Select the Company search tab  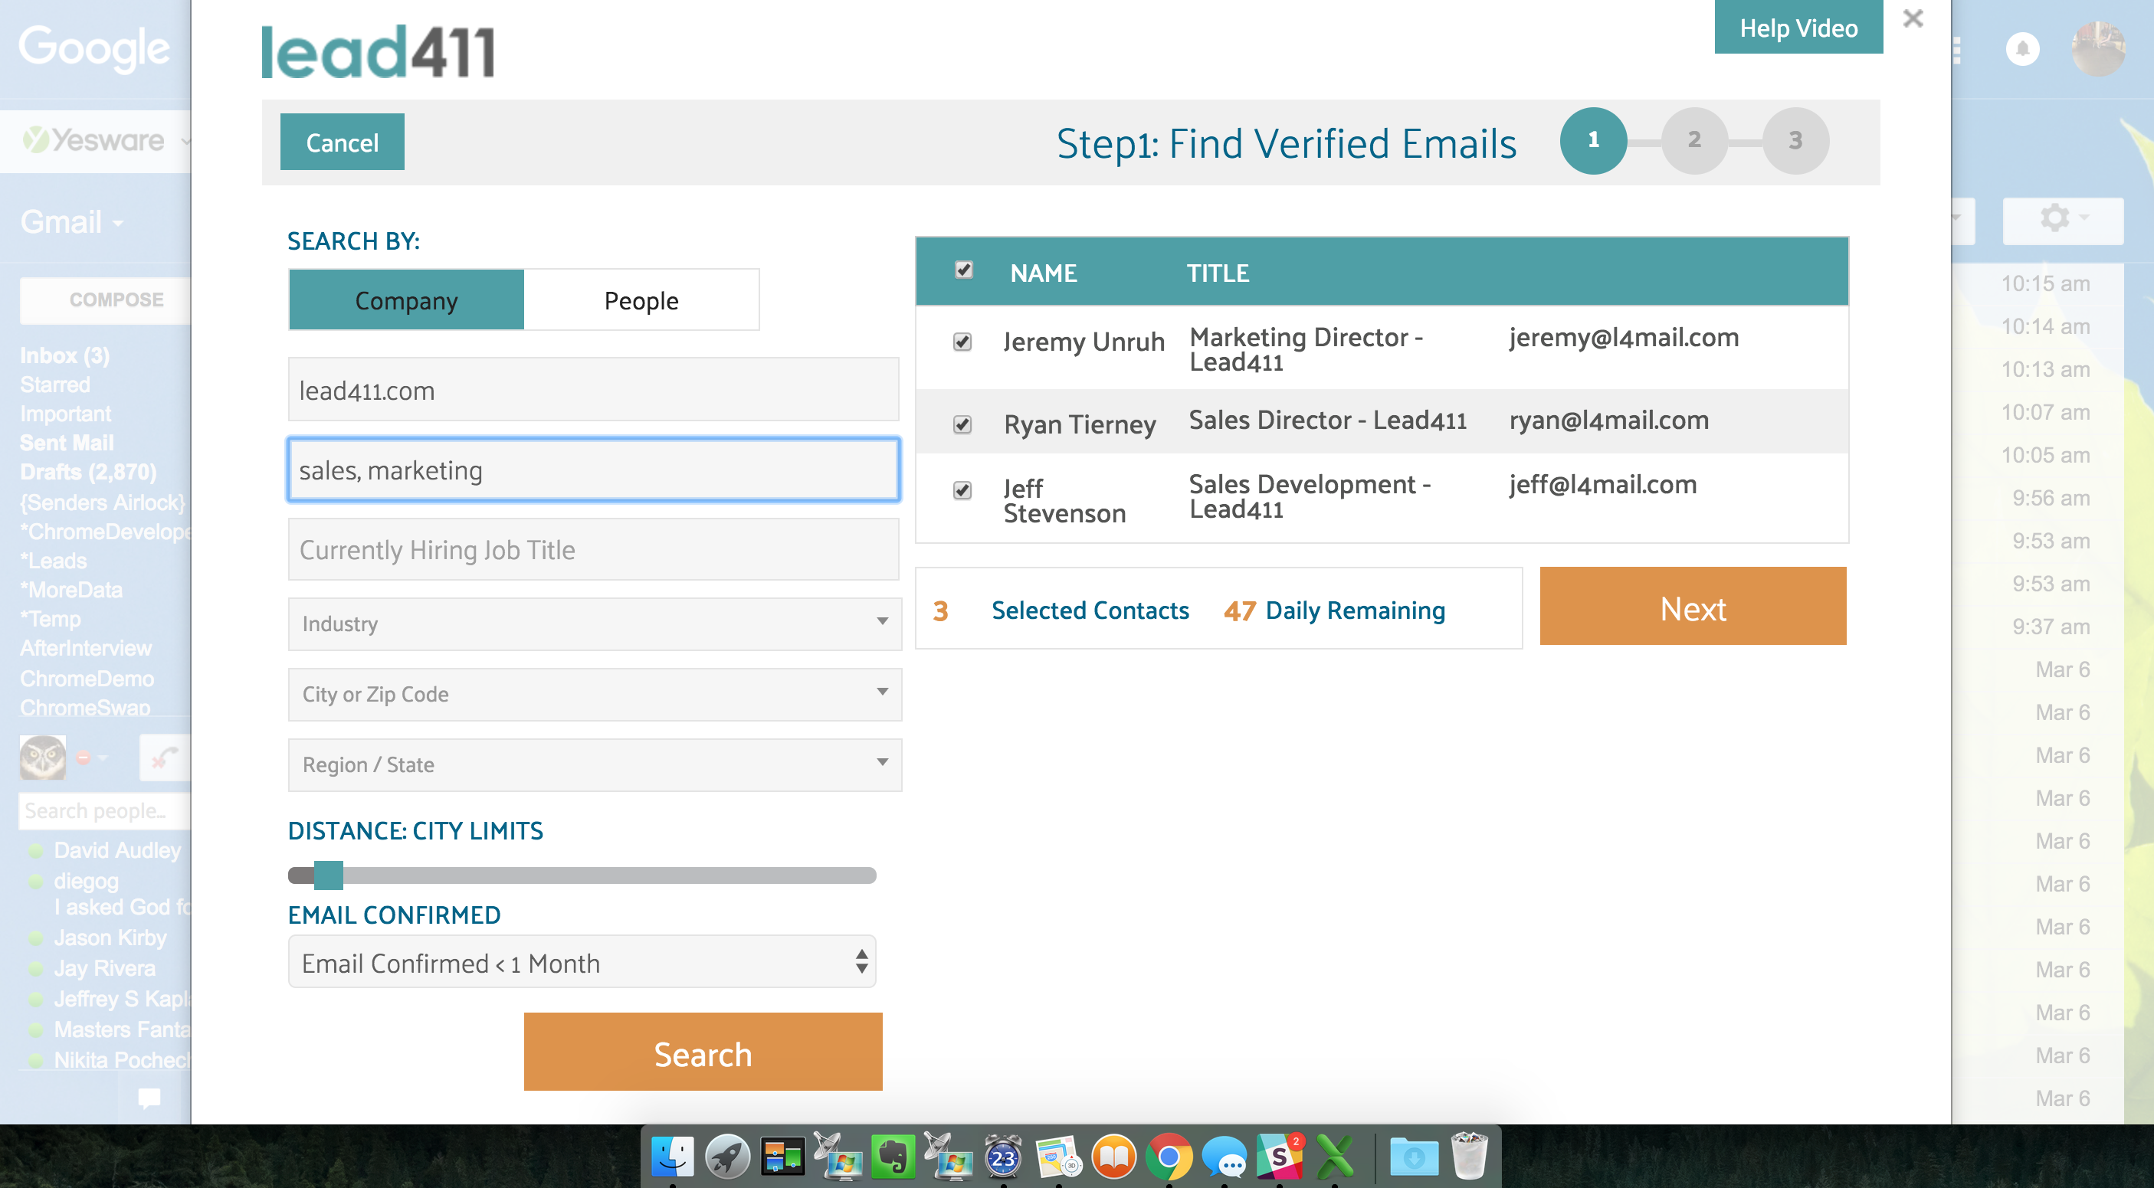tap(406, 300)
